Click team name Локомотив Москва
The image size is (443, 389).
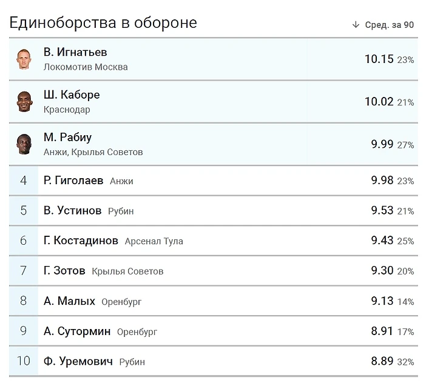click(x=86, y=67)
